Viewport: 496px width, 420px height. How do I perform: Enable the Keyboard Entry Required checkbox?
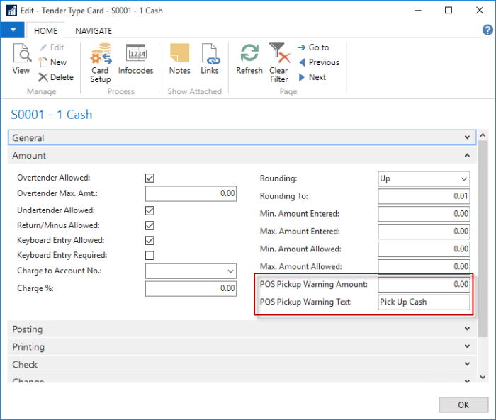point(150,255)
